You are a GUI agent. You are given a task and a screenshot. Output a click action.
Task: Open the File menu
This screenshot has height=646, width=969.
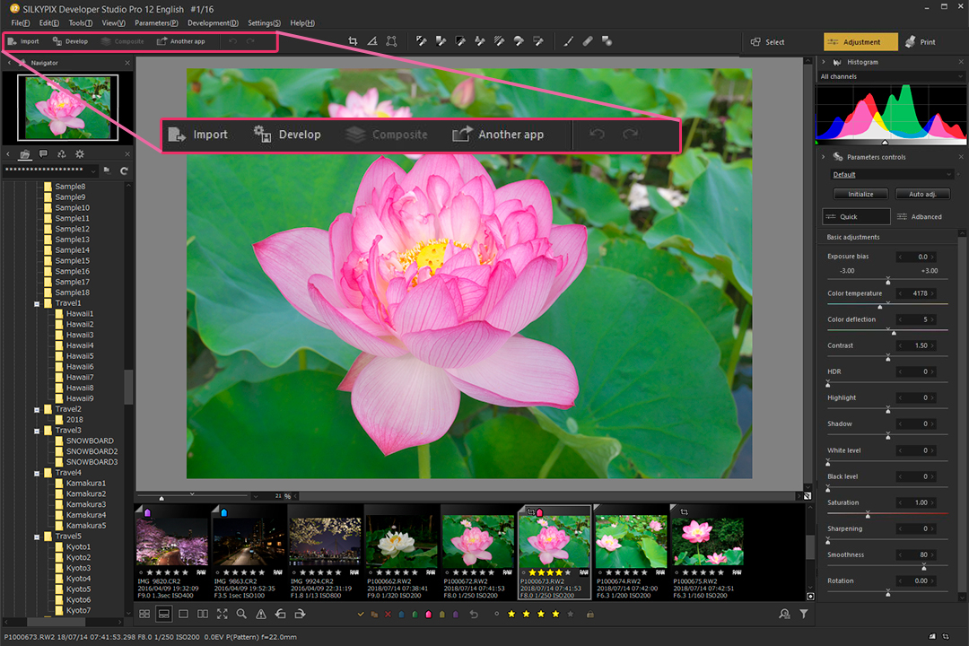coord(21,22)
